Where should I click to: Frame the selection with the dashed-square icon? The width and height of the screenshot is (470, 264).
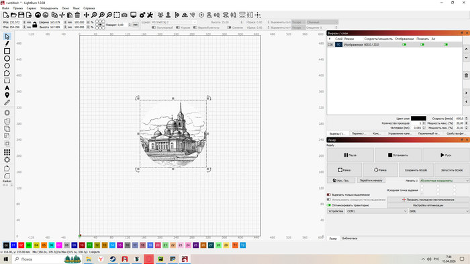(117, 15)
